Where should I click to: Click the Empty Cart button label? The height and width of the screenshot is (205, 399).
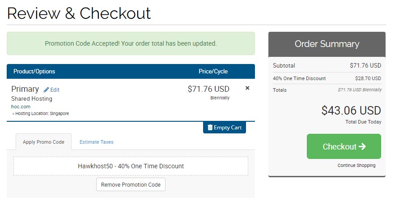coord(228,128)
